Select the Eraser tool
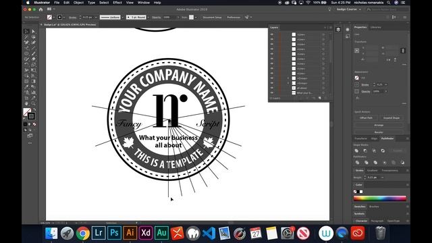This screenshot has height=243, width=432. tap(34, 59)
